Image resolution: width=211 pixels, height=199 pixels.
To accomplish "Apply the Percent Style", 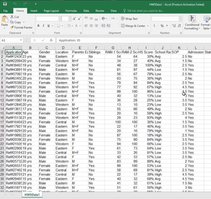I will pyautogui.click(x=162, y=26).
